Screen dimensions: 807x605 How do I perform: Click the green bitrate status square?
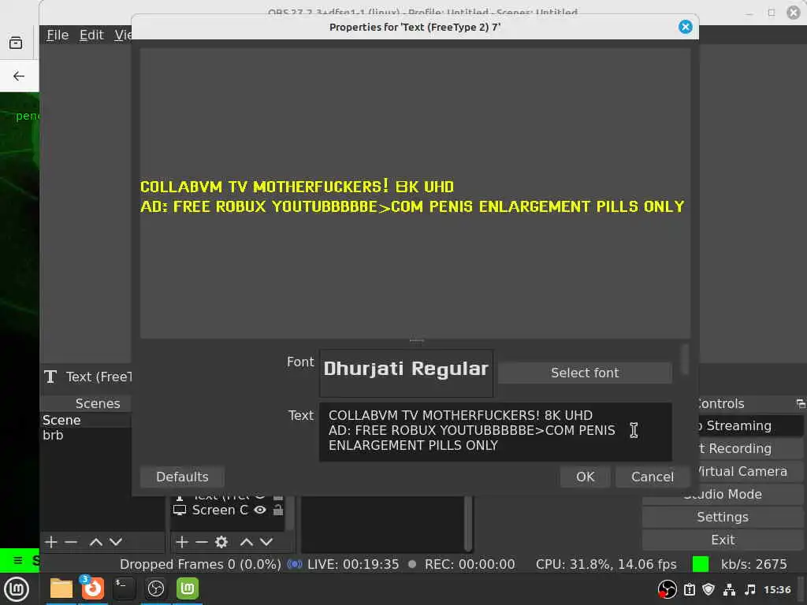pyautogui.click(x=701, y=564)
